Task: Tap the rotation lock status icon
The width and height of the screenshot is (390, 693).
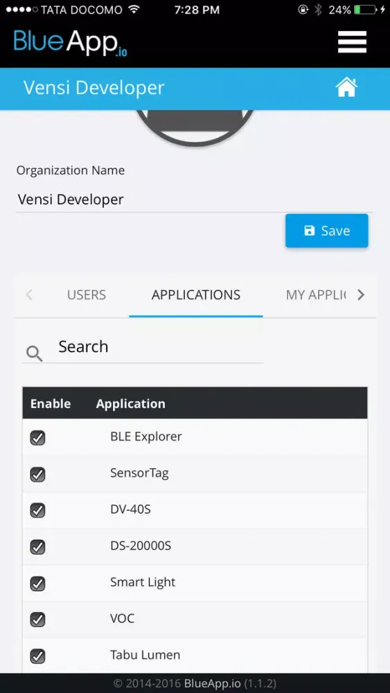Action: point(303,10)
